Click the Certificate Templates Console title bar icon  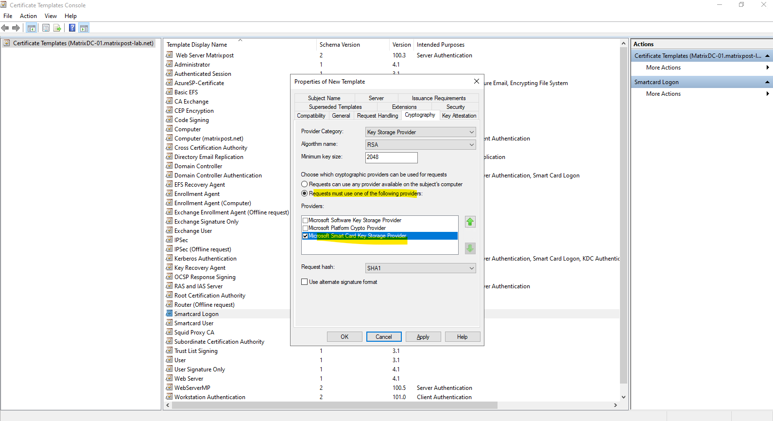(x=4, y=5)
